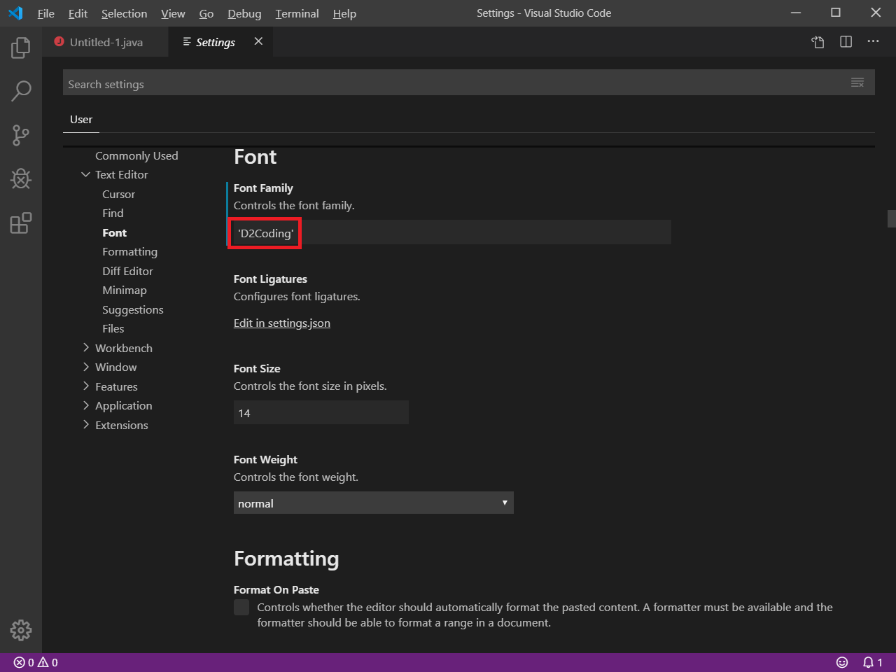Screen dimensions: 896x672
Task: Click the Font Family input field
Action: [x=452, y=232]
